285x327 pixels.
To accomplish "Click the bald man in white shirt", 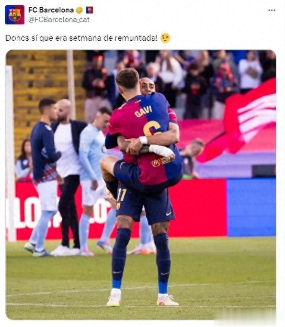I will pos(67,177).
